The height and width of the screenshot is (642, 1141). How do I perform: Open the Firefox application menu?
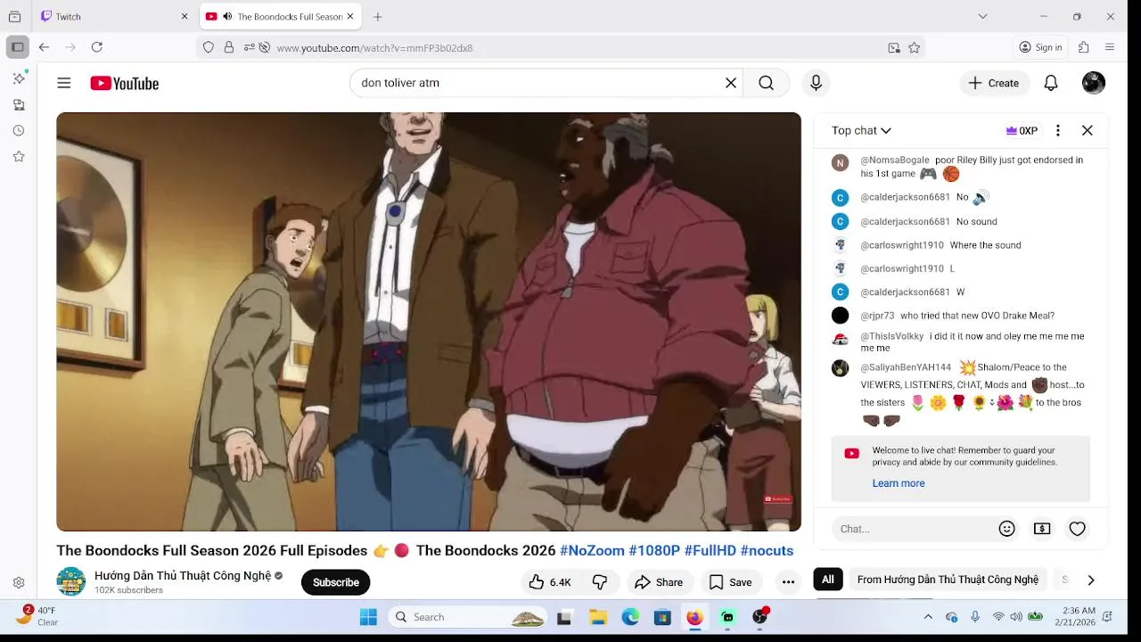click(x=1110, y=47)
